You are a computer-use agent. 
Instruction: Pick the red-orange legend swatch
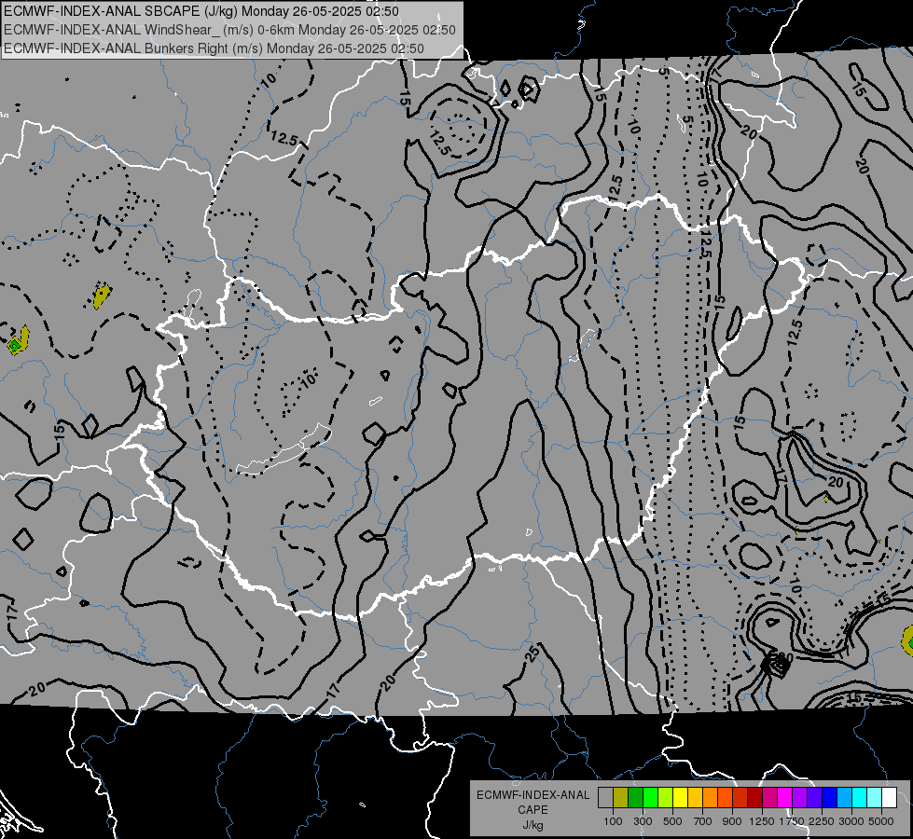tap(725, 797)
